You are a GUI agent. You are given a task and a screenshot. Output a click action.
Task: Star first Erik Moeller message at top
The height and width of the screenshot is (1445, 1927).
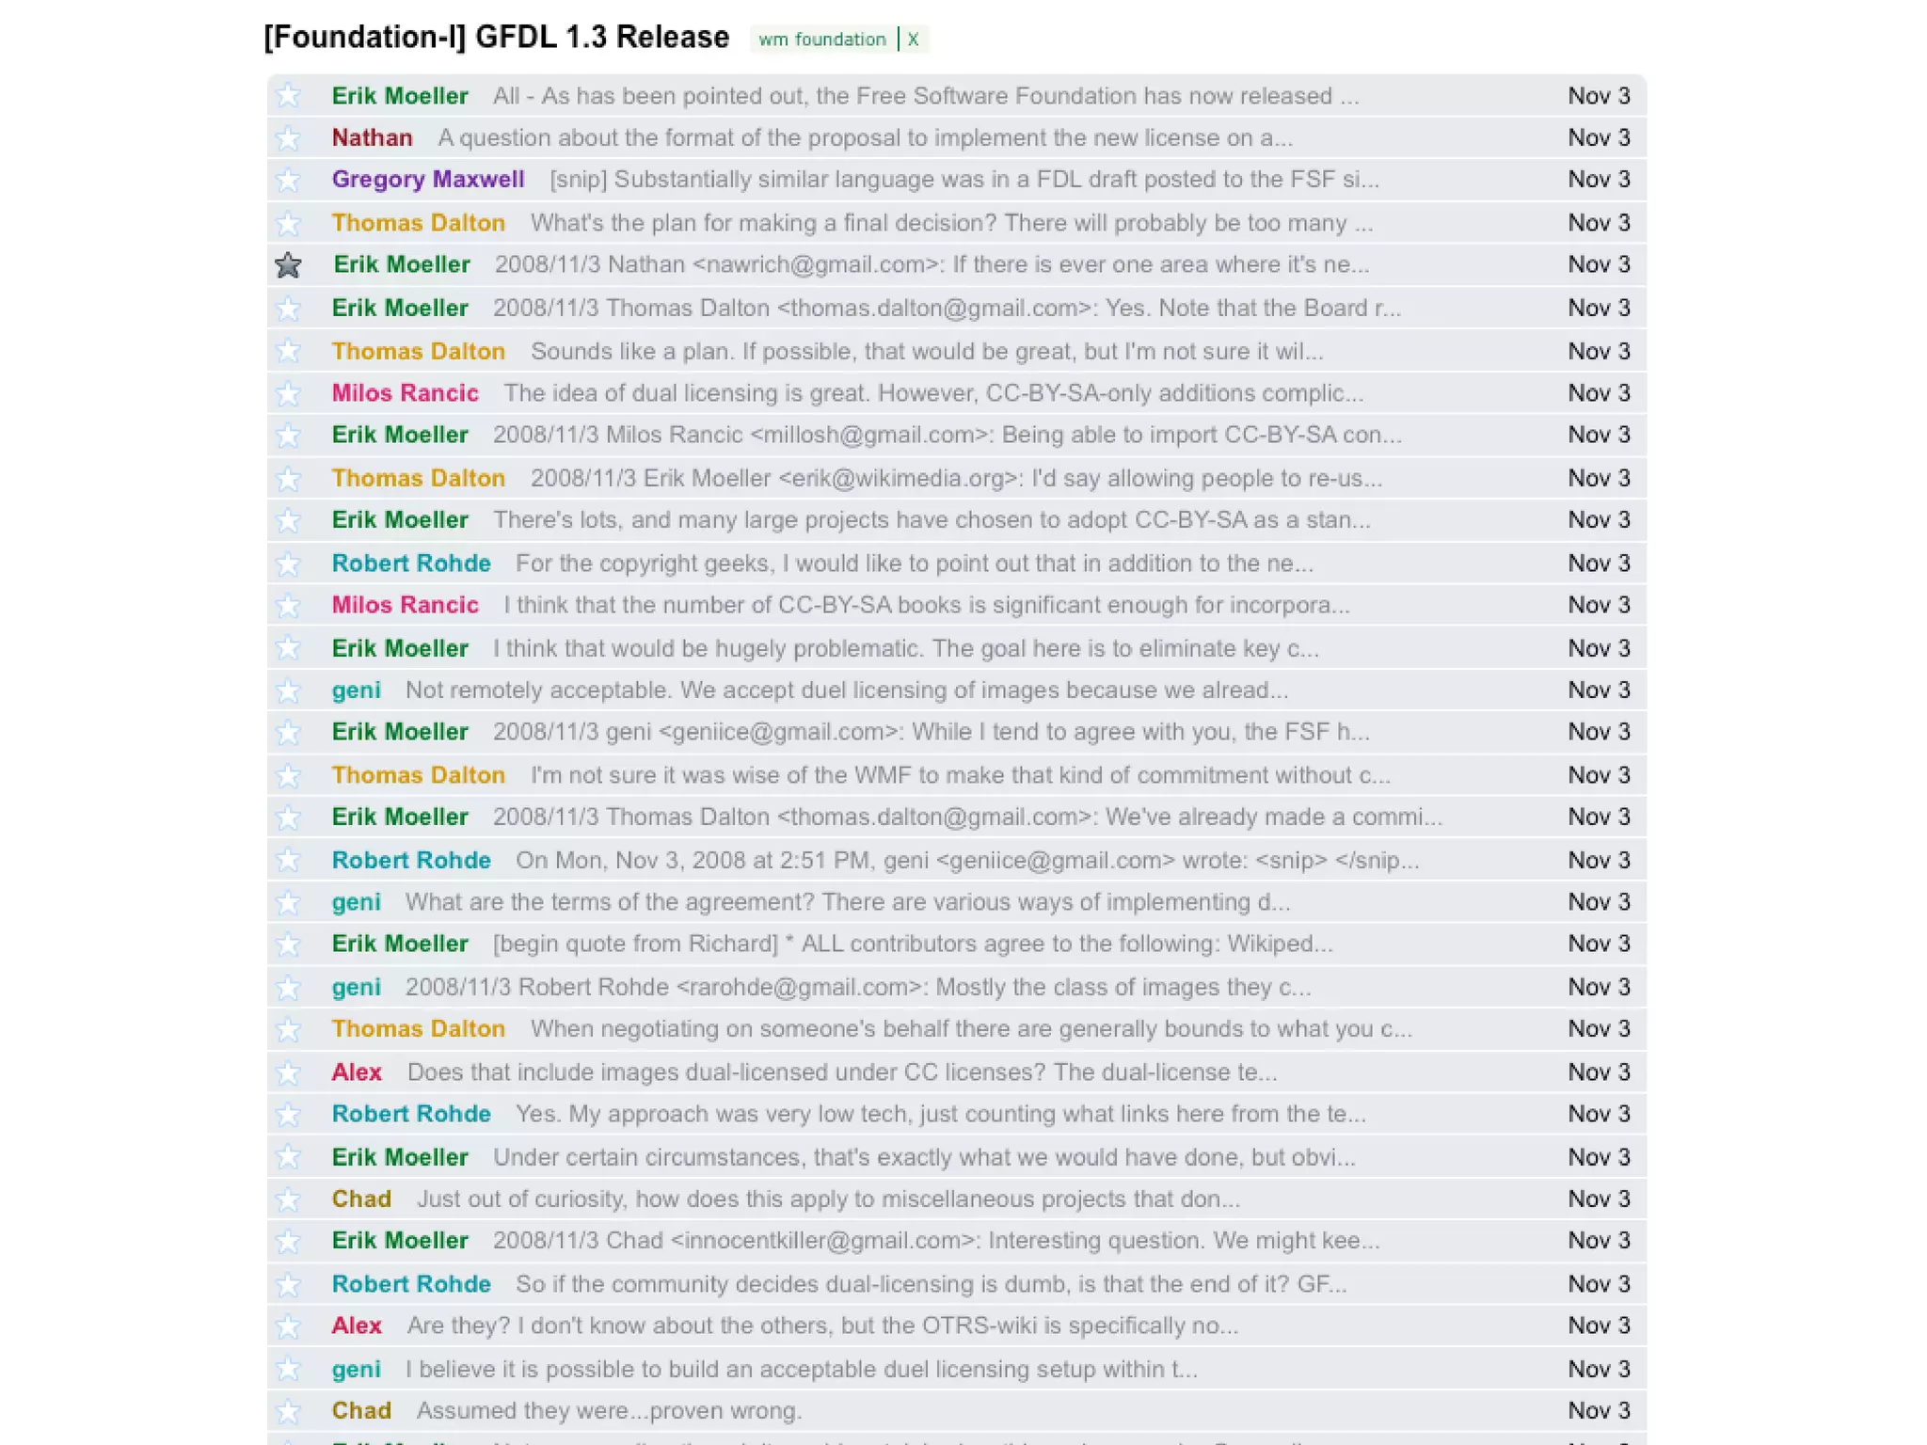pos(288,96)
